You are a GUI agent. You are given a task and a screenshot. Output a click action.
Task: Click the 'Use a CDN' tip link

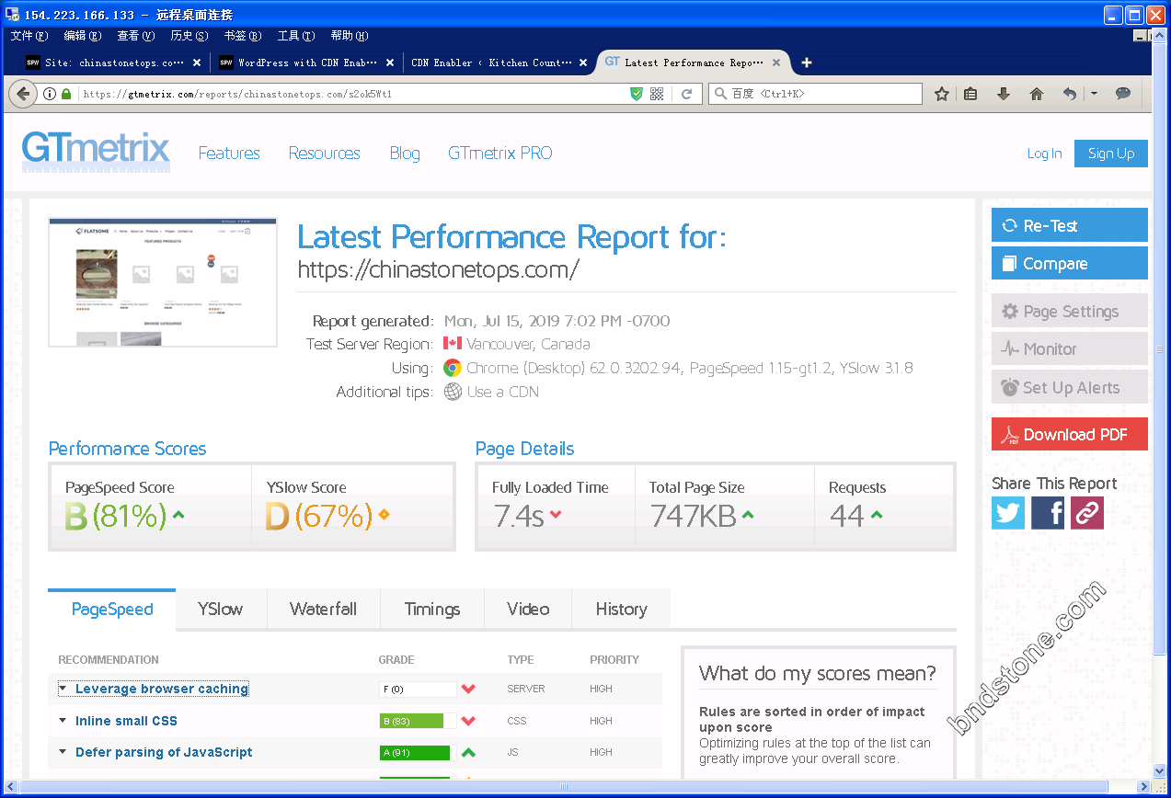coord(502,392)
